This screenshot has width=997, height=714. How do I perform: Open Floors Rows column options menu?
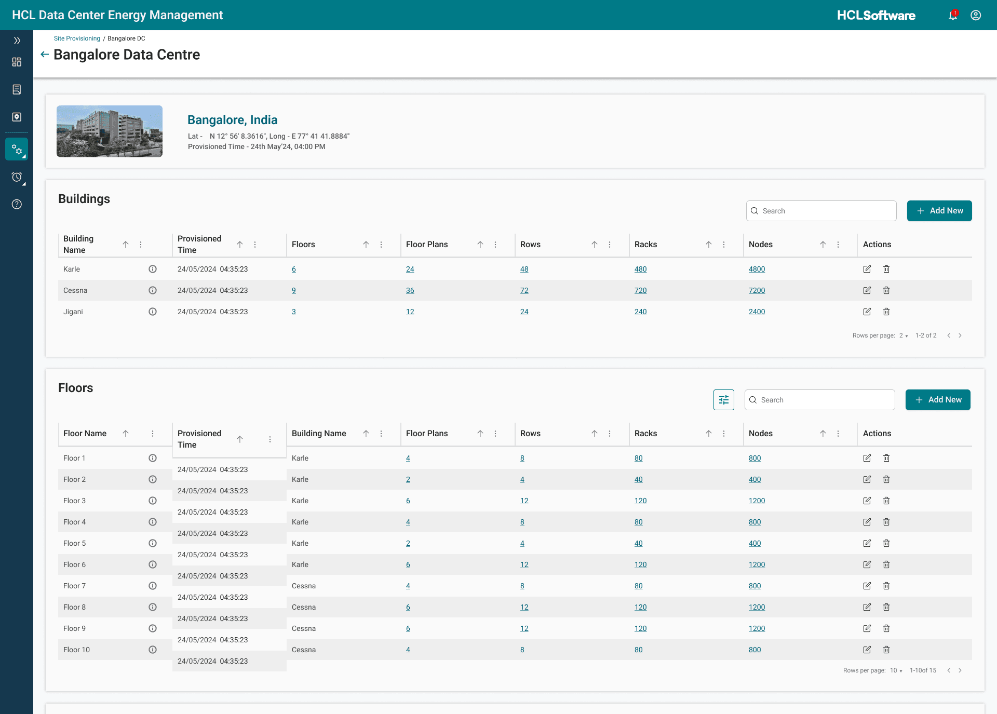(610, 434)
